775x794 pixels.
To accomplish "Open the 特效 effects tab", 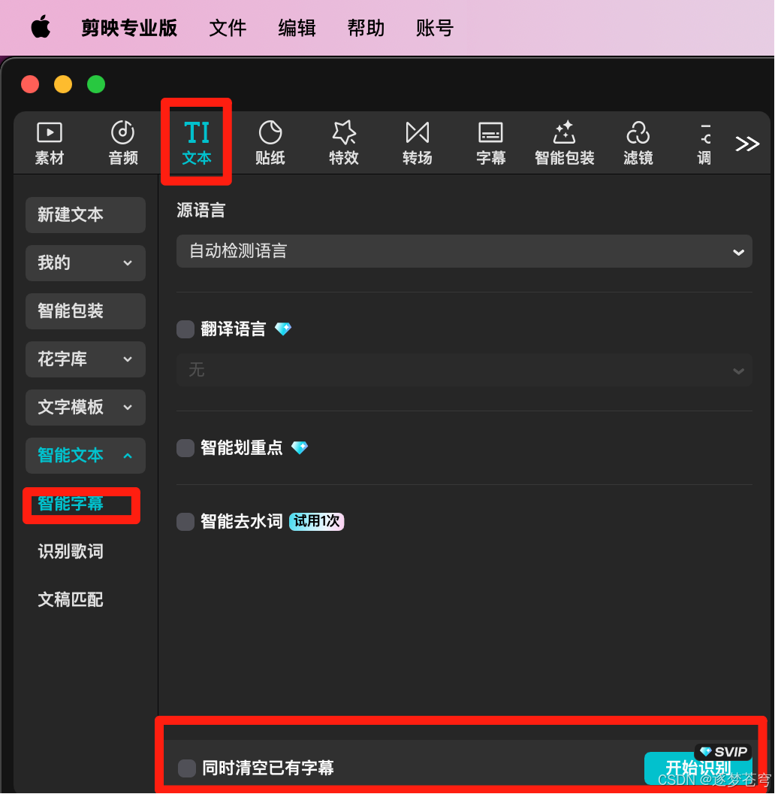I will point(344,144).
